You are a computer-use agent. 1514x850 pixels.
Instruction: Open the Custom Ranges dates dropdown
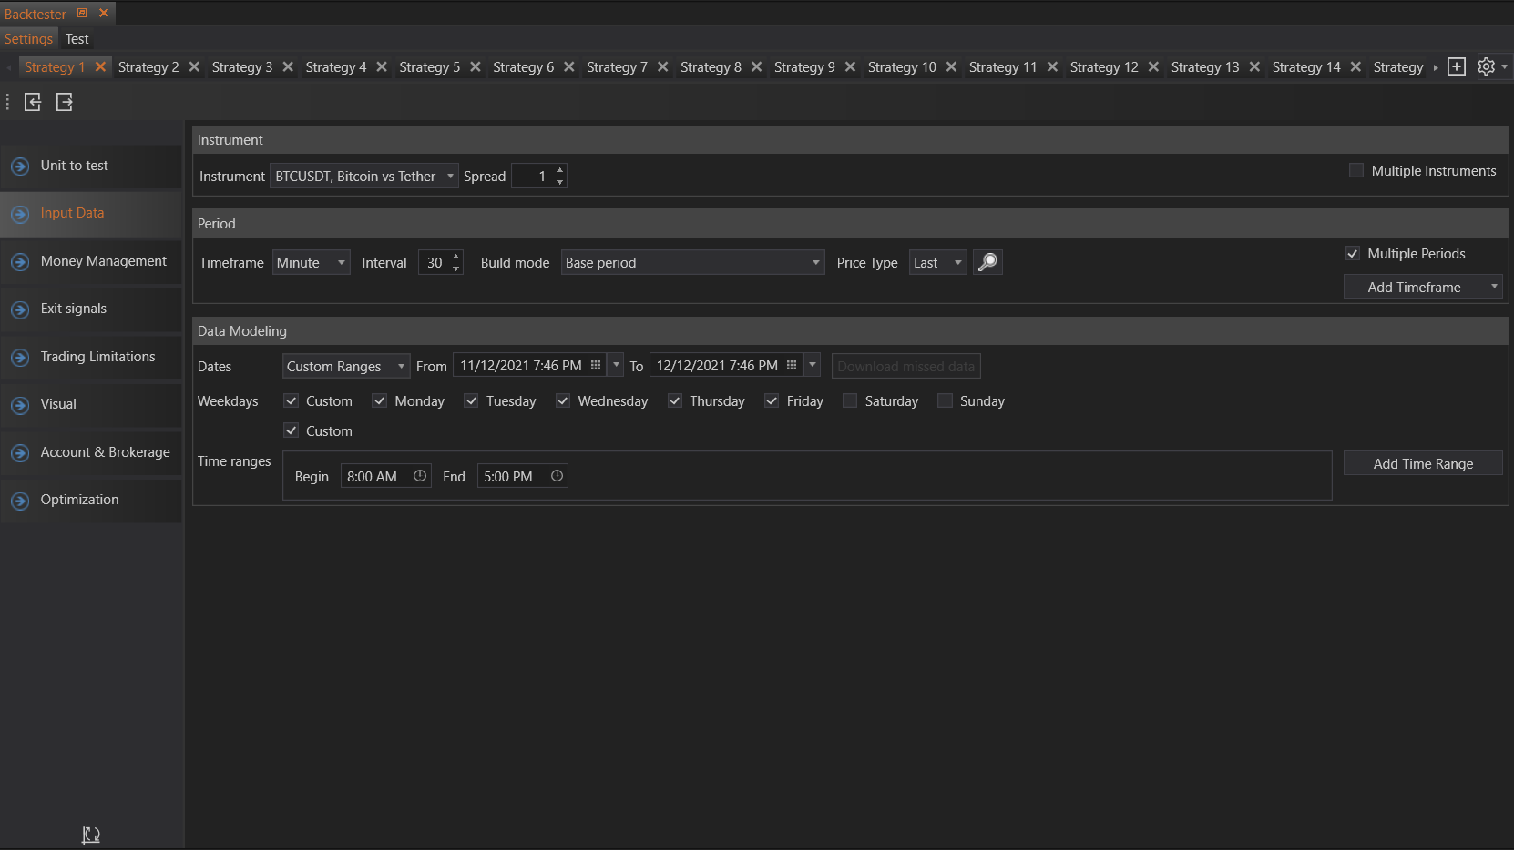345,367
